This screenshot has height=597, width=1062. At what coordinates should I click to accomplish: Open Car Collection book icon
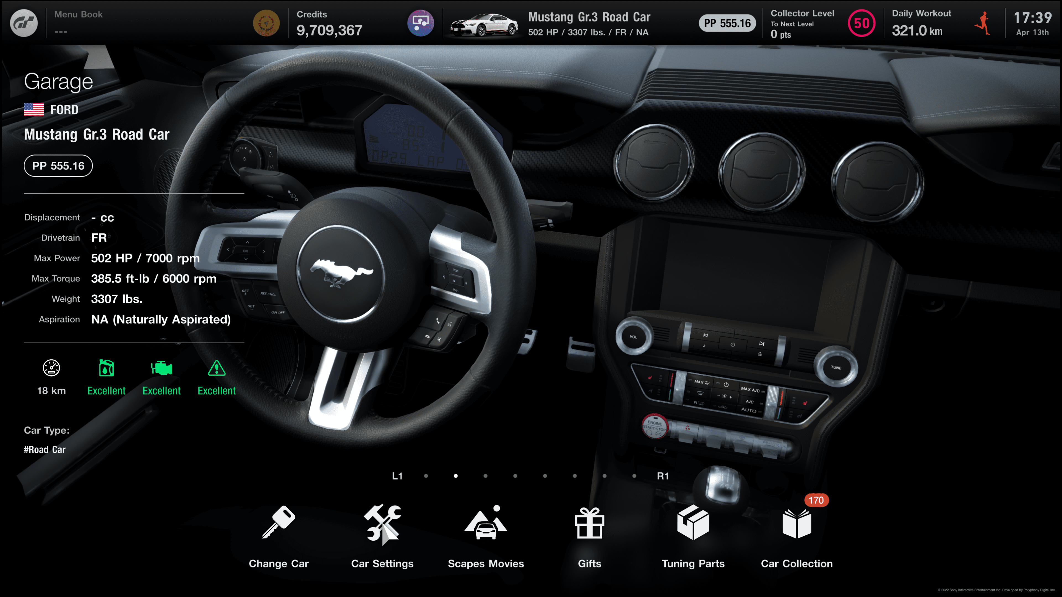(x=797, y=524)
